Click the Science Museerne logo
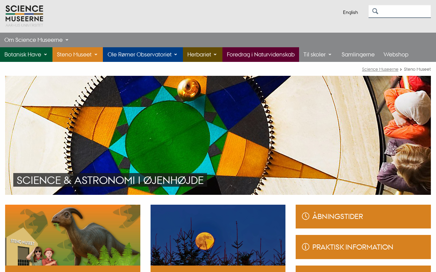The image size is (436, 272). tap(25, 16)
